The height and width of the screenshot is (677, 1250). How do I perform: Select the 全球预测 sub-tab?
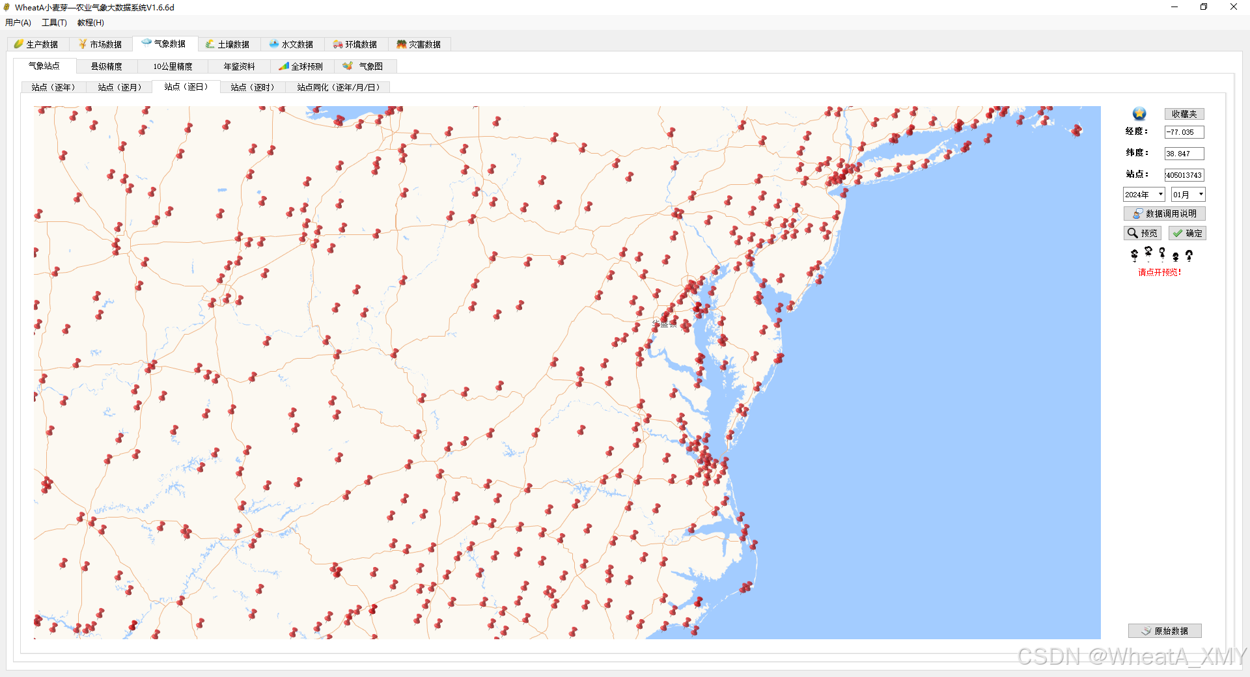[x=301, y=66]
